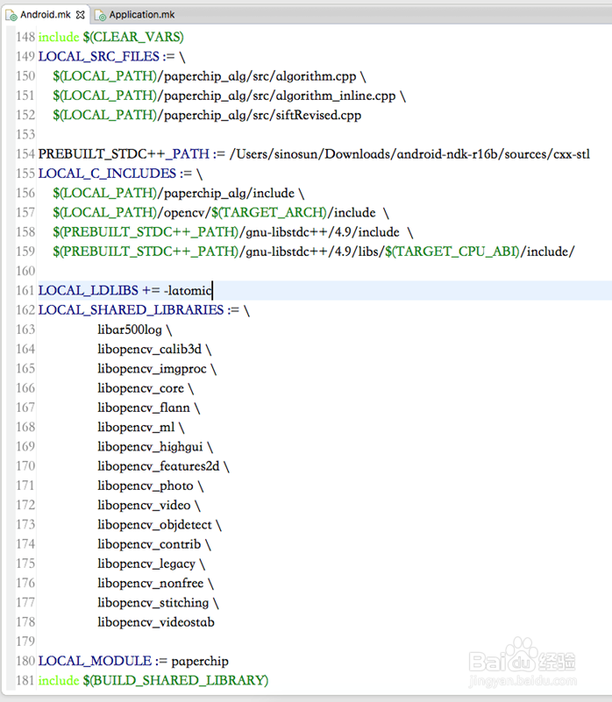This screenshot has width=612, height=702.
Task: Click libopencv_flann entry
Action: click(144, 408)
